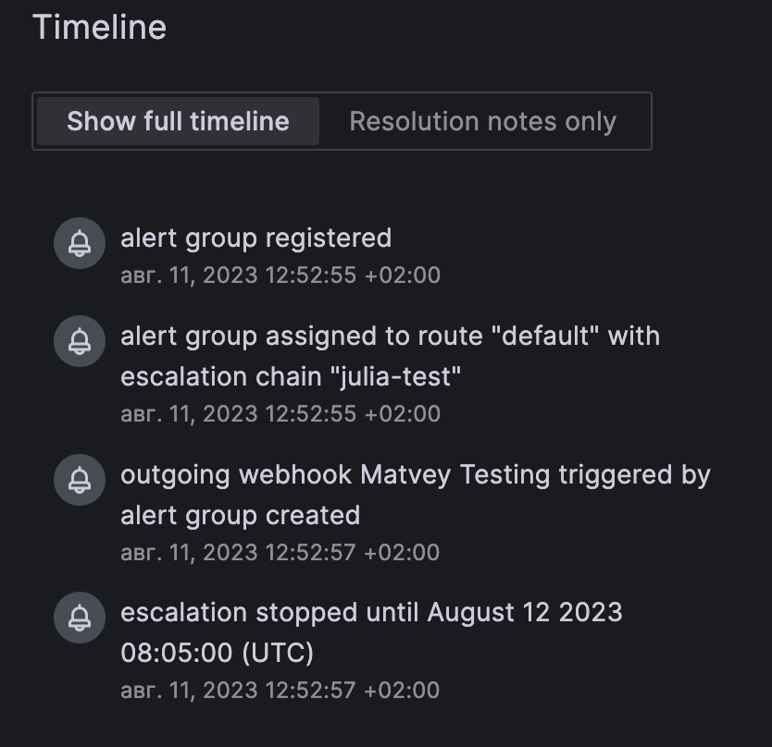Click the timestamp under the webhook event
This screenshot has height=747, width=772.
pyautogui.click(x=282, y=552)
